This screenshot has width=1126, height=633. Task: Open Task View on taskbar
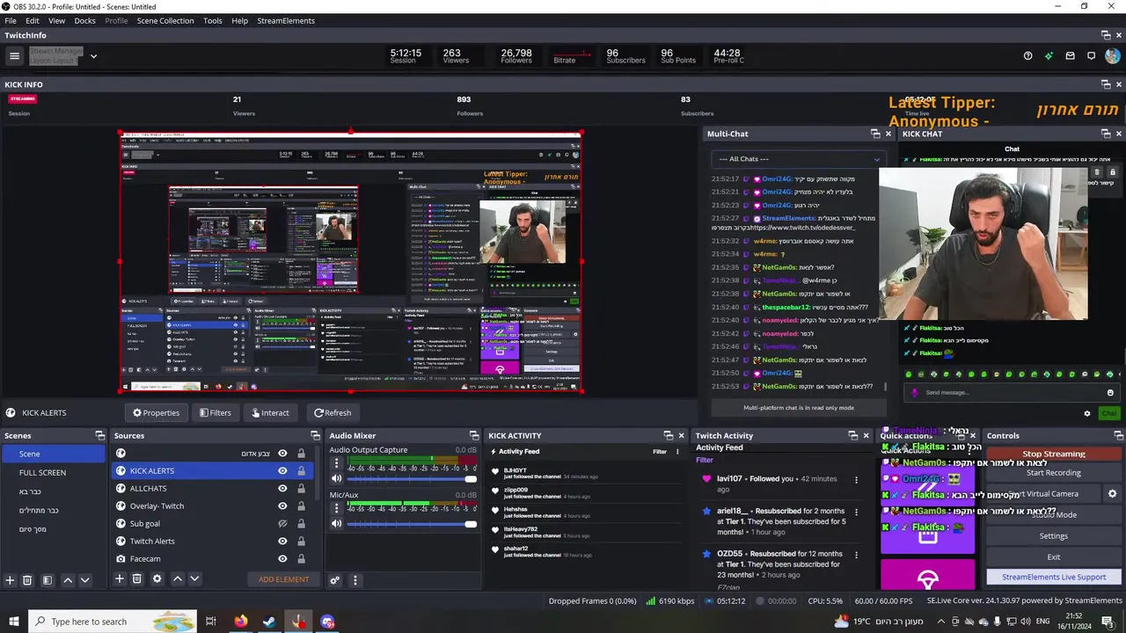(211, 622)
